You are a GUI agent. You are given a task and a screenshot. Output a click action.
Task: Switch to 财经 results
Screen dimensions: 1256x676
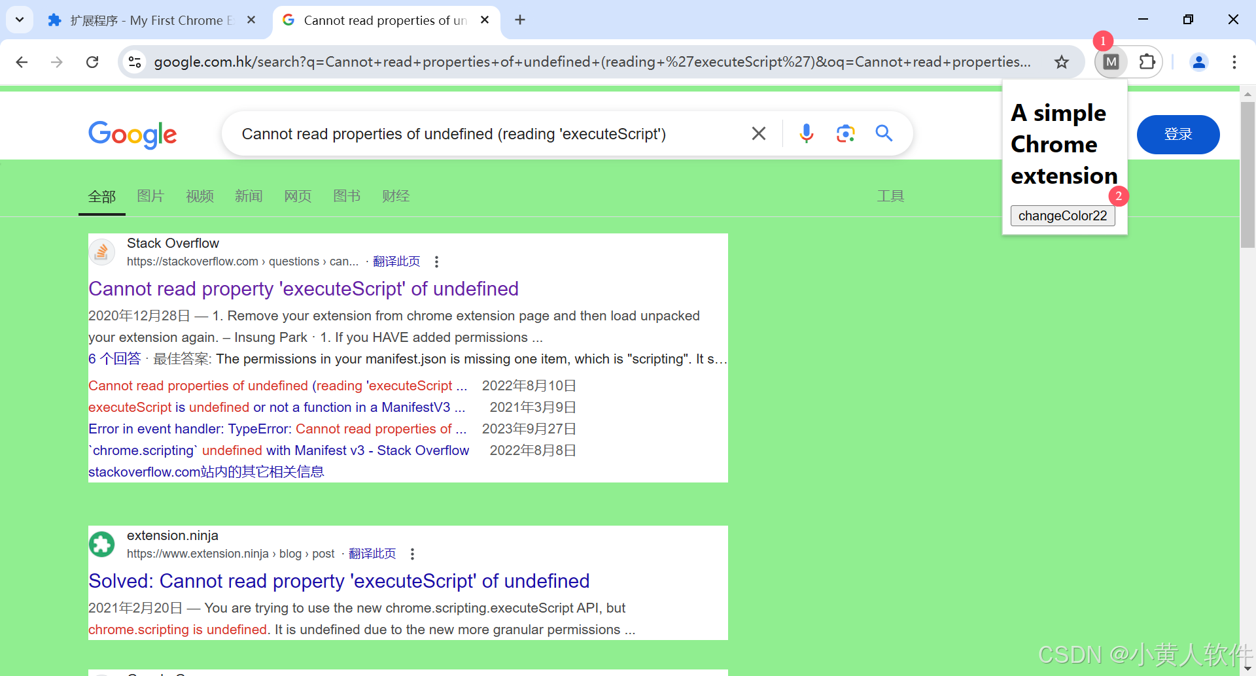(396, 196)
